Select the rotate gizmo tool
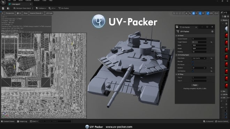The width and height of the screenshot is (230, 129). [180, 13]
